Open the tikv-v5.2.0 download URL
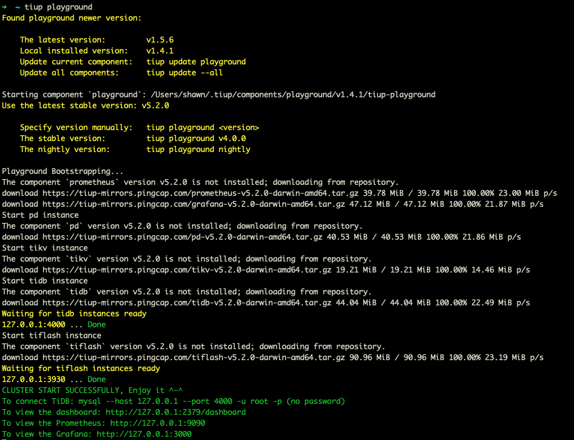The image size is (574, 440). click(186, 270)
